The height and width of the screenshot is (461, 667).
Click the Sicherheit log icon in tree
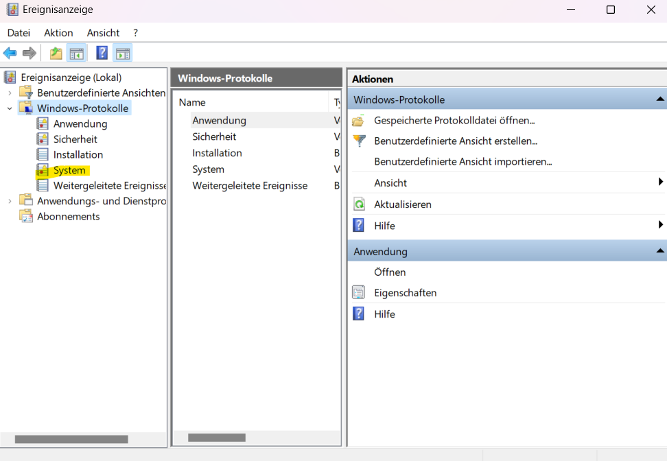point(42,139)
